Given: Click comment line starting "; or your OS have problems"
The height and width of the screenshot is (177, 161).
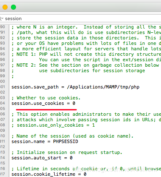Looking at the screenshot, I should pos(86,43).
